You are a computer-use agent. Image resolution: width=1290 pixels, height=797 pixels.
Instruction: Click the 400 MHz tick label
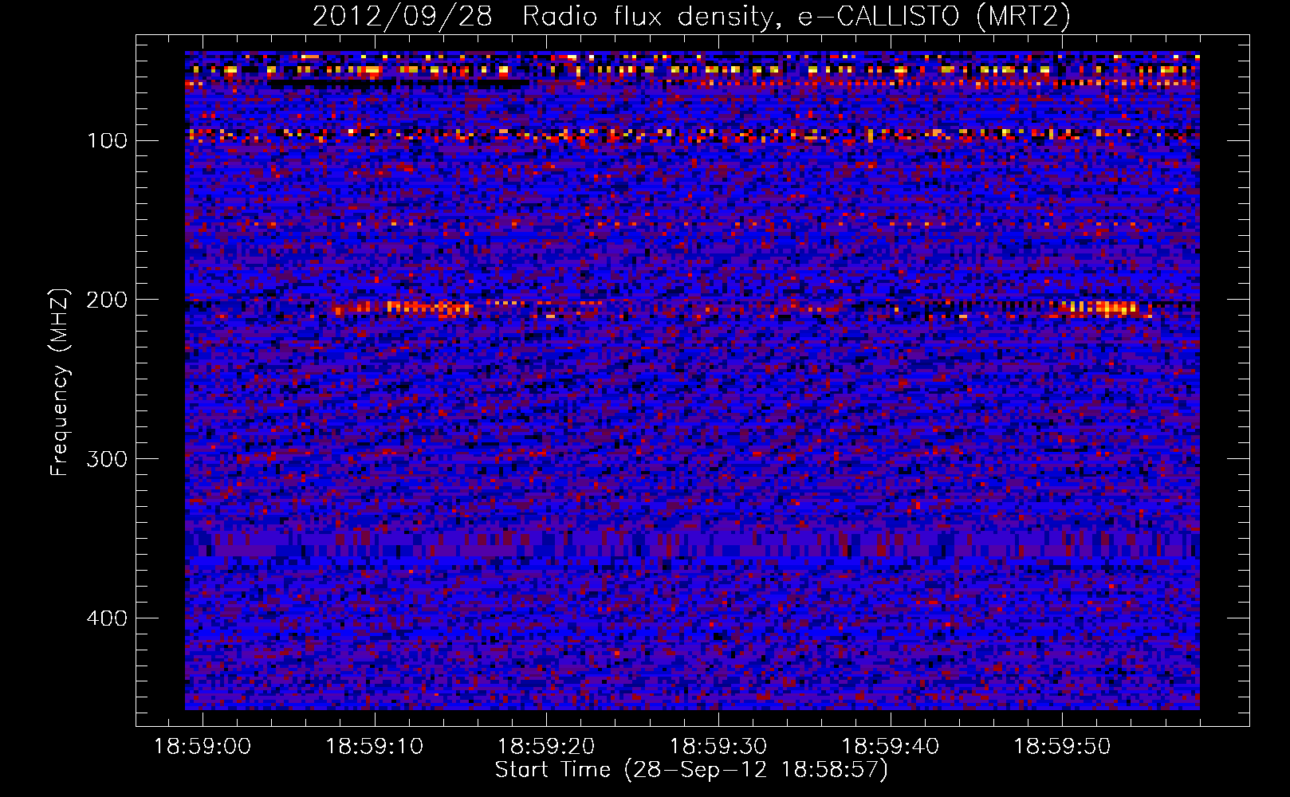[x=108, y=618]
